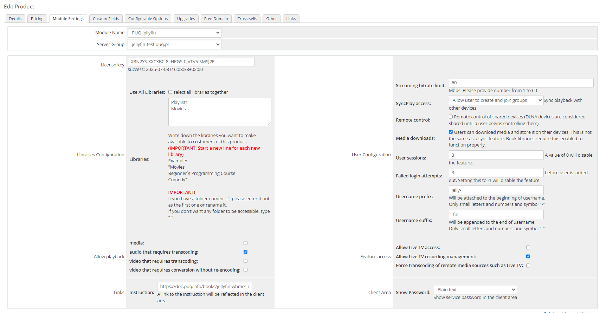Go to Configurable Options tab
The image size is (600, 313).
148,19
